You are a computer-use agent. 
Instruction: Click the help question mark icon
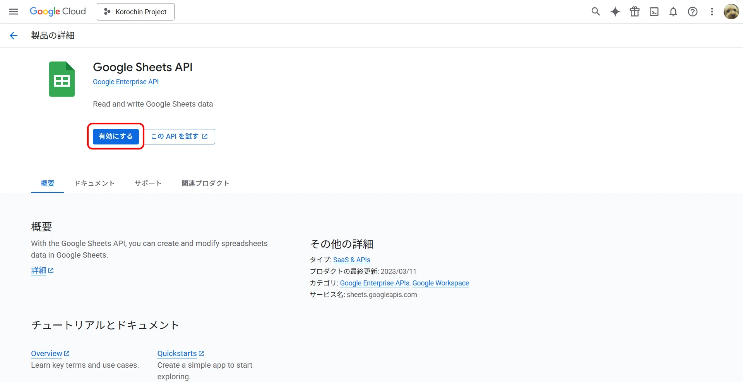pos(693,12)
